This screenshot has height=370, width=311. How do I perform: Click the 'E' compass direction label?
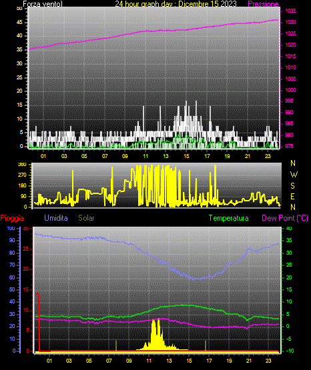(x=293, y=196)
